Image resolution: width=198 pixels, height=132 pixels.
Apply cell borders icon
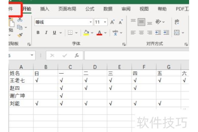[x=70, y=33]
